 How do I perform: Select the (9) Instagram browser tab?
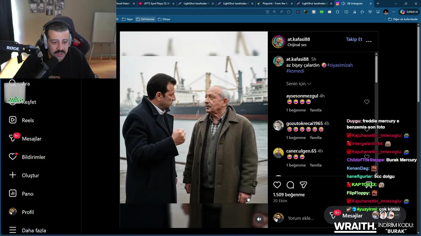click(x=354, y=3)
